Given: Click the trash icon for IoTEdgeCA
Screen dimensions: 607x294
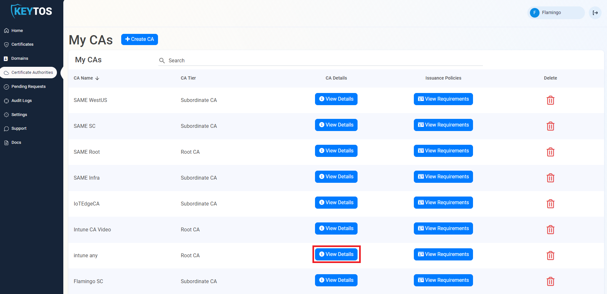Looking at the screenshot, I should click(550, 204).
